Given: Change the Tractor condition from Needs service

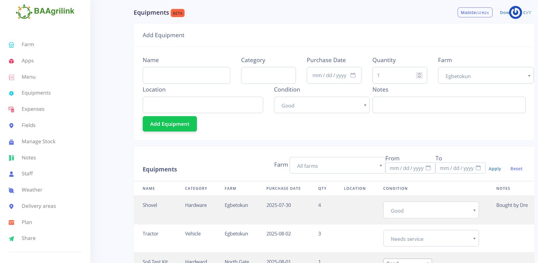Looking at the screenshot, I should pyautogui.click(x=431, y=239).
